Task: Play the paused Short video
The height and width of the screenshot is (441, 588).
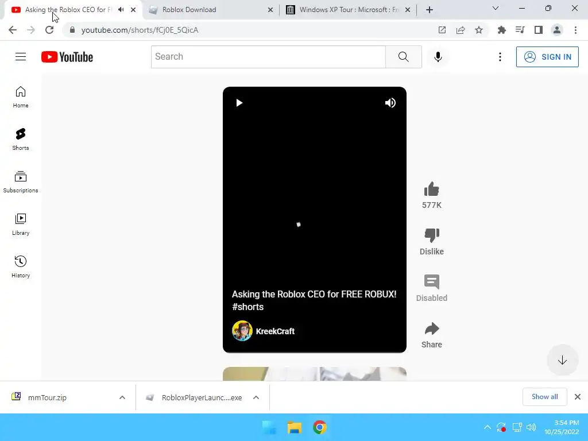Action: coord(239,103)
